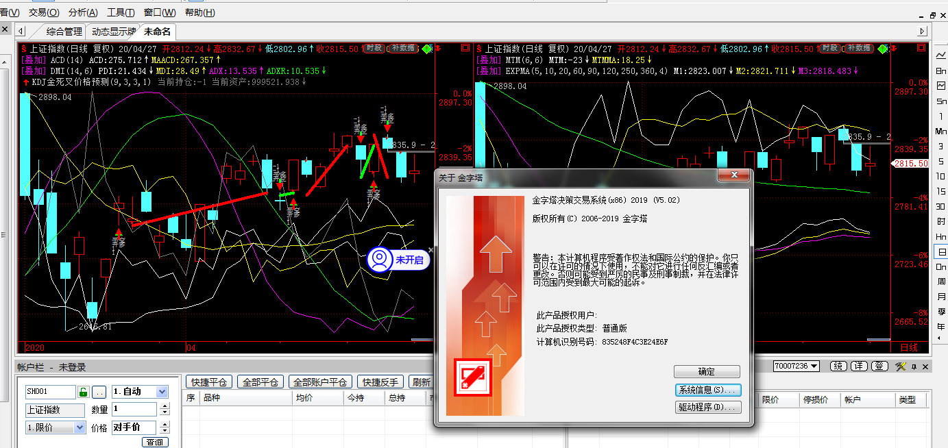948x448 pixels.
Task: Click the 快捷平仓 button
Action: (209, 382)
